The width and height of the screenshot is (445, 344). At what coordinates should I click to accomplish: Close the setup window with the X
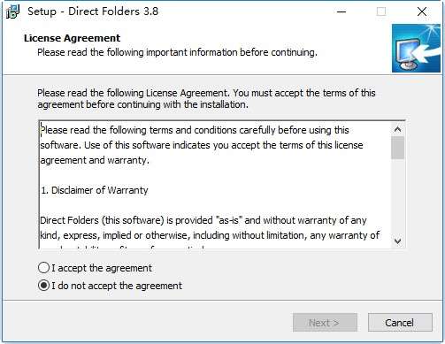[422, 11]
